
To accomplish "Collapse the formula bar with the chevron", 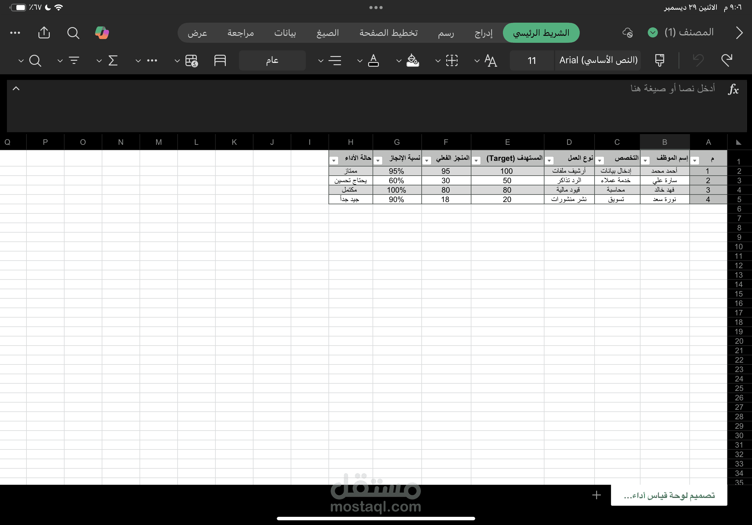I will tap(16, 88).
